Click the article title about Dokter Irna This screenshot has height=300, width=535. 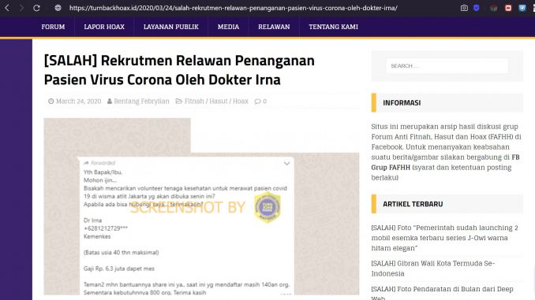tap(179, 70)
